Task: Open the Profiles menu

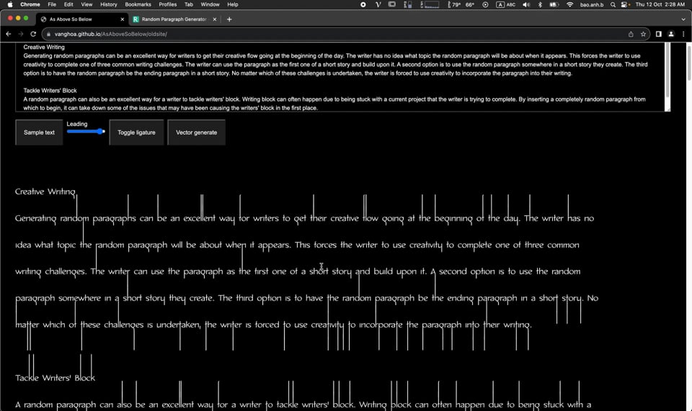Action: 168,4
